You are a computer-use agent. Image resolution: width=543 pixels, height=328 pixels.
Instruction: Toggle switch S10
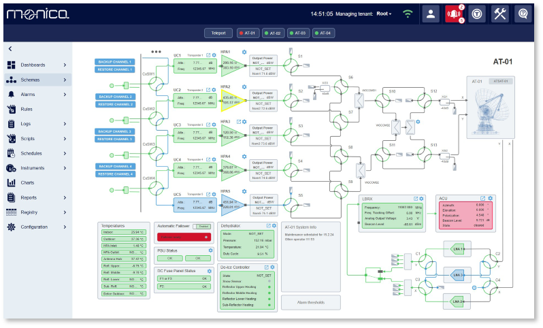(x=383, y=101)
